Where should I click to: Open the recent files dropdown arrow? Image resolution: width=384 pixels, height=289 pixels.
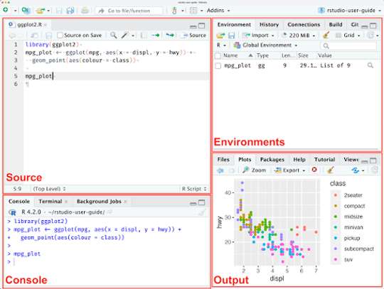pos(48,11)
